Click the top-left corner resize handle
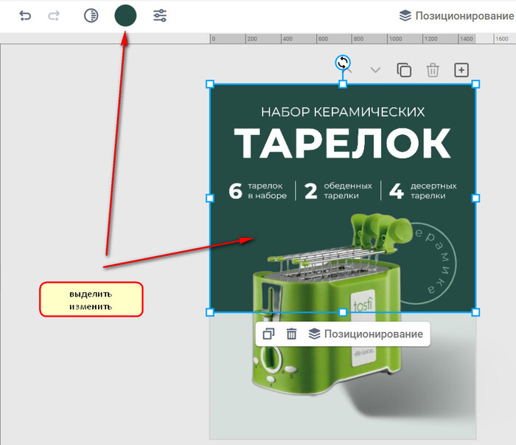Viewport: 516px width, 445px height. coord(210,84)
